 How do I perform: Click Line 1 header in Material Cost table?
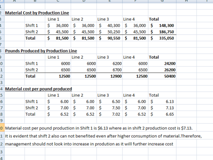pyautogui.click(x=58, y=19)
